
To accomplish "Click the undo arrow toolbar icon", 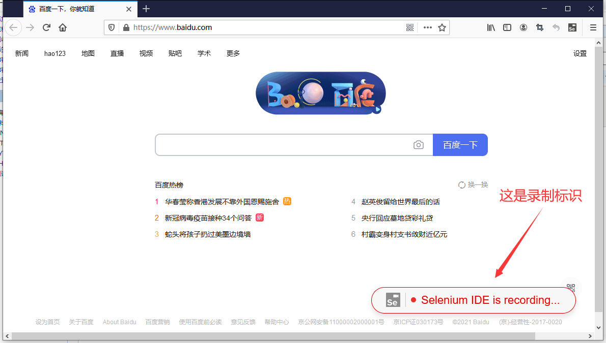I will click(556, 27).
